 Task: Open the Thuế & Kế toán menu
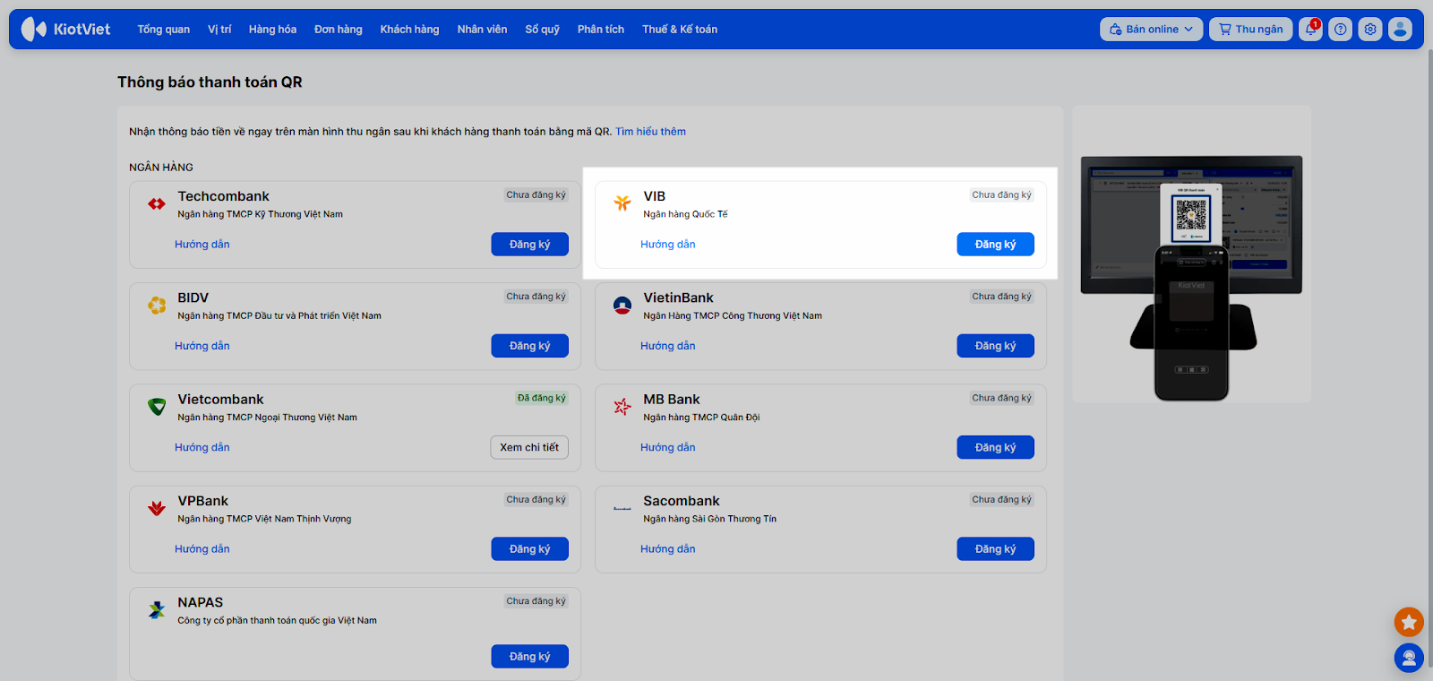[679, 29]
